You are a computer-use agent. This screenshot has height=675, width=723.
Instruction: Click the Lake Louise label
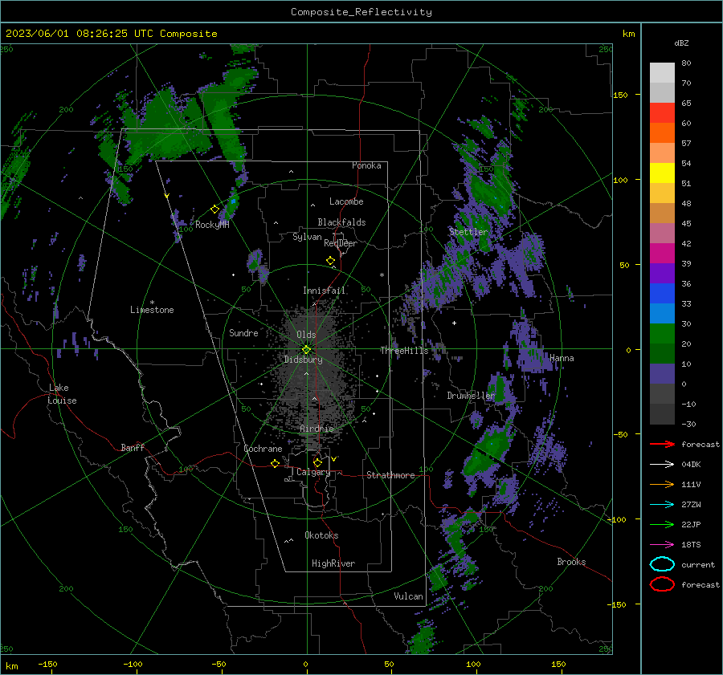point(62,394)
